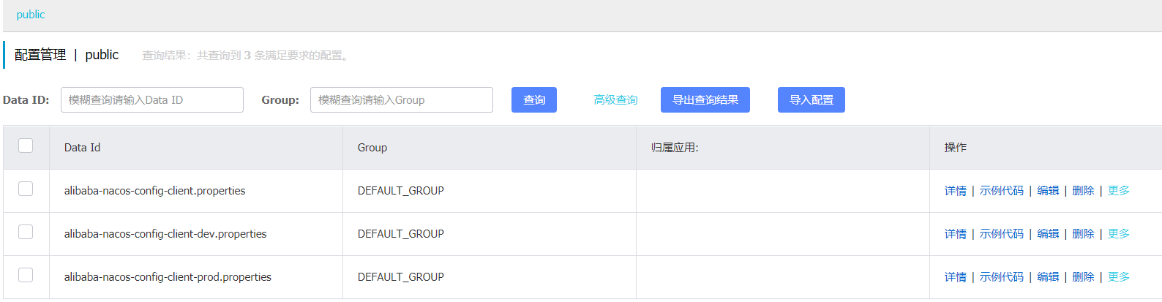Open 详情 for alibaba-nacos-config-client.properties
This screenshot has height=302, width=1162.
click(955, 191)
